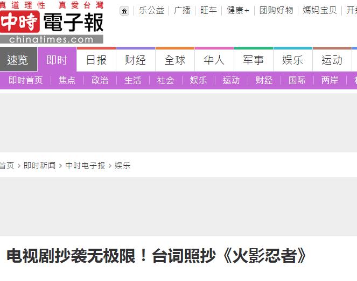The image size is (357, 281).
Task: Open the 媽妈宝贝 link
Action: (320, 10)
